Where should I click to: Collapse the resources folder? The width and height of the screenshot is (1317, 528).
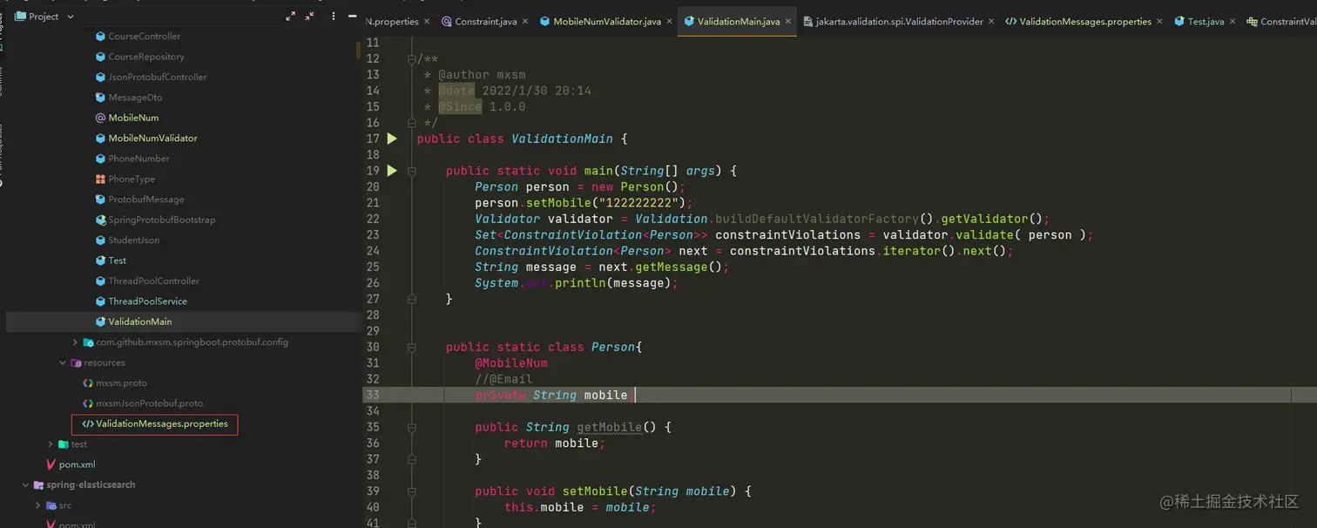tap(63, 362)
